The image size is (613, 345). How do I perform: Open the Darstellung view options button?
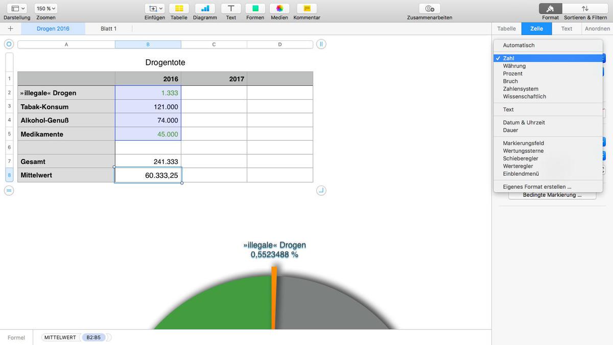[18, 9]
